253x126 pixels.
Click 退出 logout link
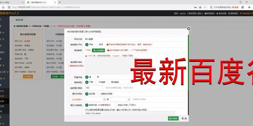200,14
